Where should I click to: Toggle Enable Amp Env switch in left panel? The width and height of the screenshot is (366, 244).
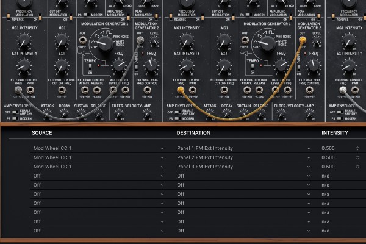click(14, 112)
